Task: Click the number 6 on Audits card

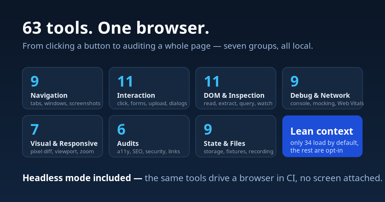Action: point(121,129)
